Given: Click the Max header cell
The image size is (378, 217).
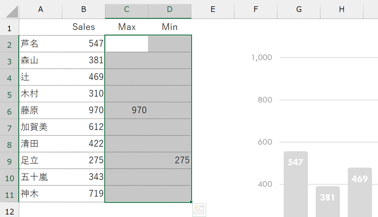Looking at the screenshot, I should coord(127,27).
